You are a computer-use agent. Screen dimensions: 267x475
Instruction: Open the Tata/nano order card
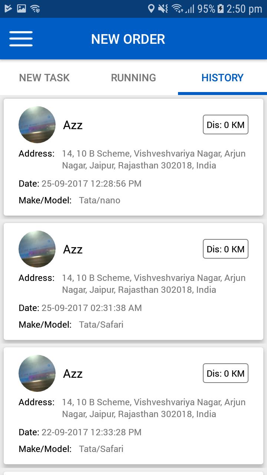point(133,174)
